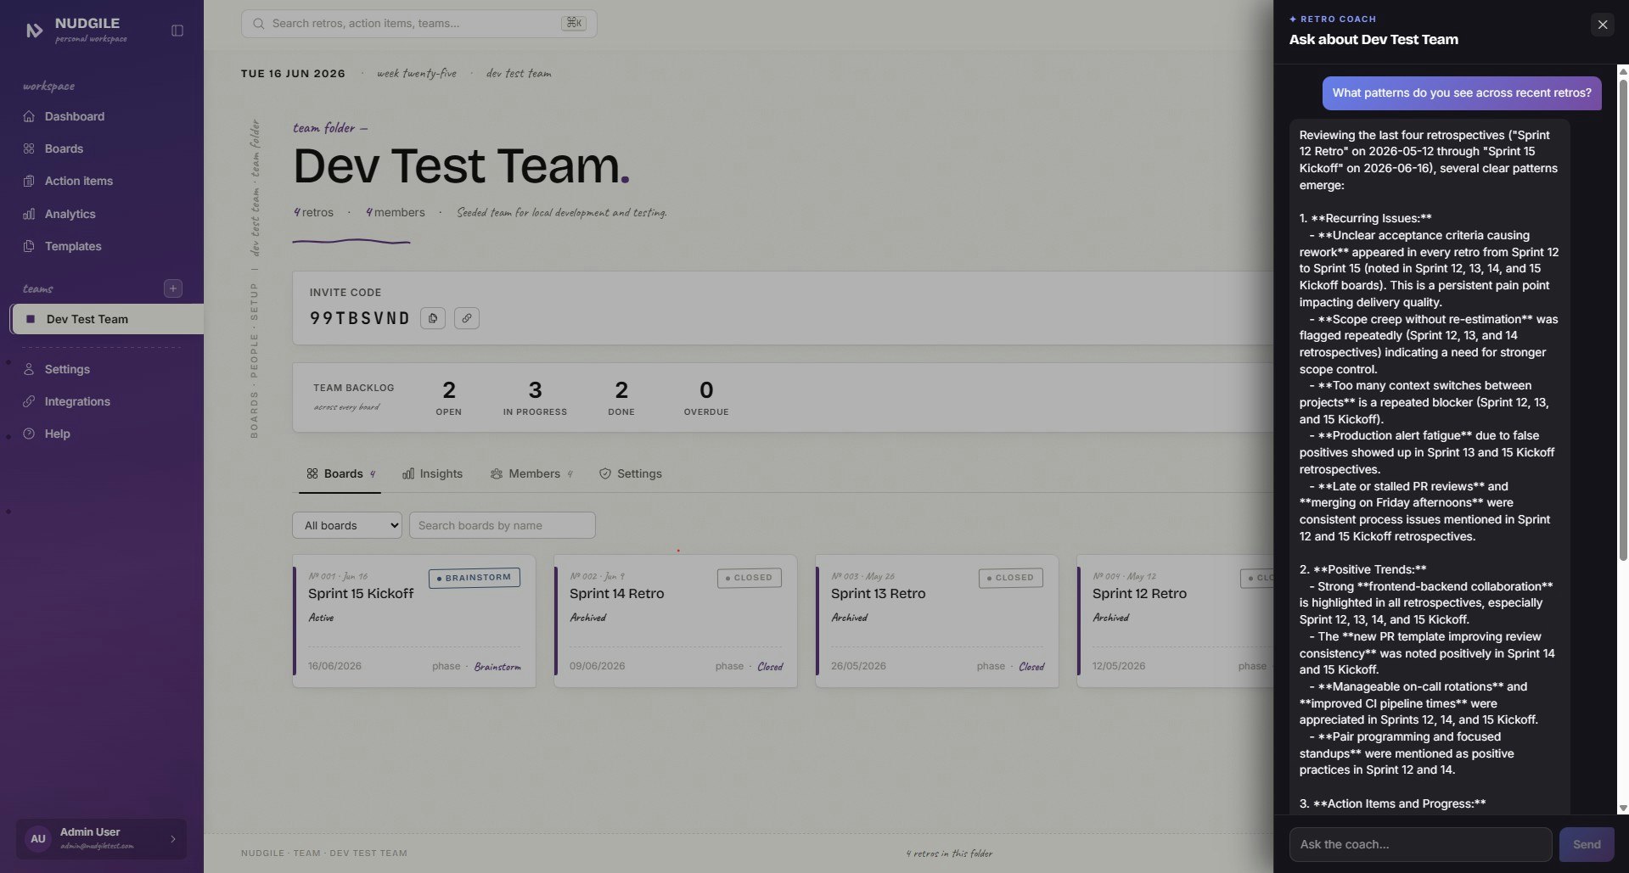Click the invite code 99TBSVND text
Image resolution: width=1629 pixels, height=873 pixels.
(x=360, y=318)
